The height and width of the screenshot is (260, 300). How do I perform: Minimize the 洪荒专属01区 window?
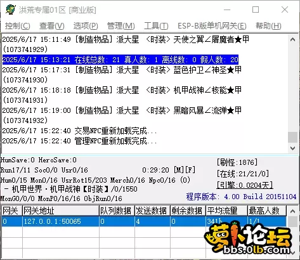[227, 10]
